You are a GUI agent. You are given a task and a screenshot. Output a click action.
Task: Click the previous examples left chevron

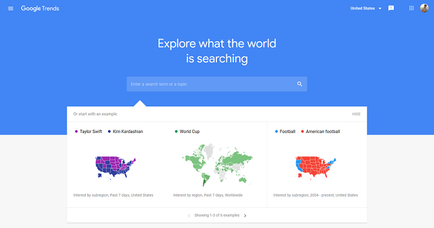pos(189,216)
